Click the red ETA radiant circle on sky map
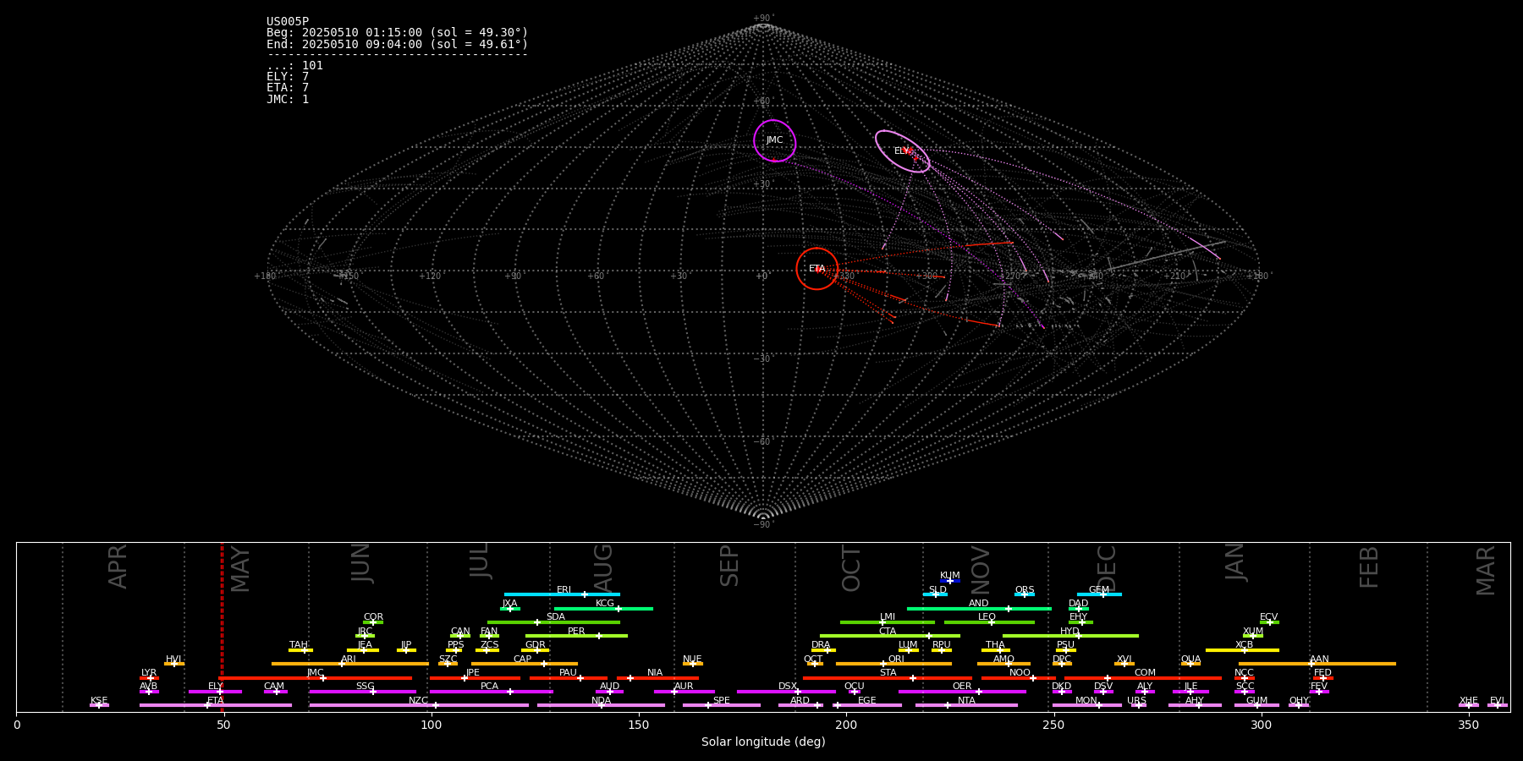 pos(817,269)
